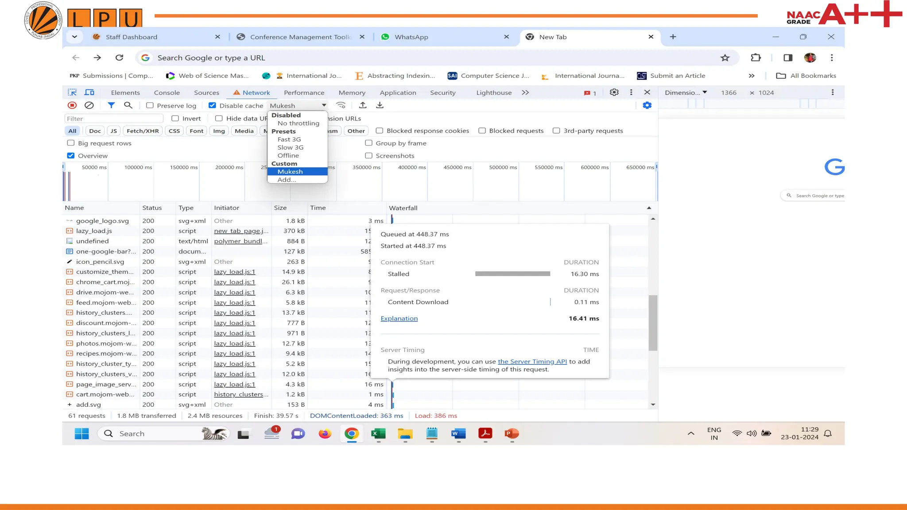Screen dimensions: 907x510
Task: Open Chrome three-dot menu
Action: (x=832, y=58)
